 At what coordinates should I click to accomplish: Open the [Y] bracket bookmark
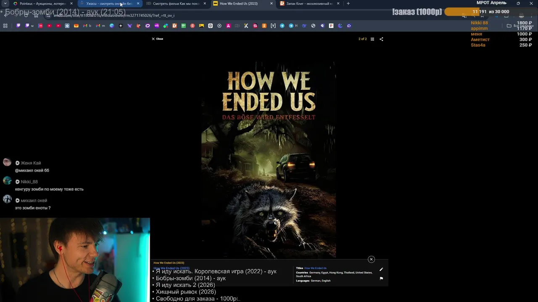coord(273,26)
